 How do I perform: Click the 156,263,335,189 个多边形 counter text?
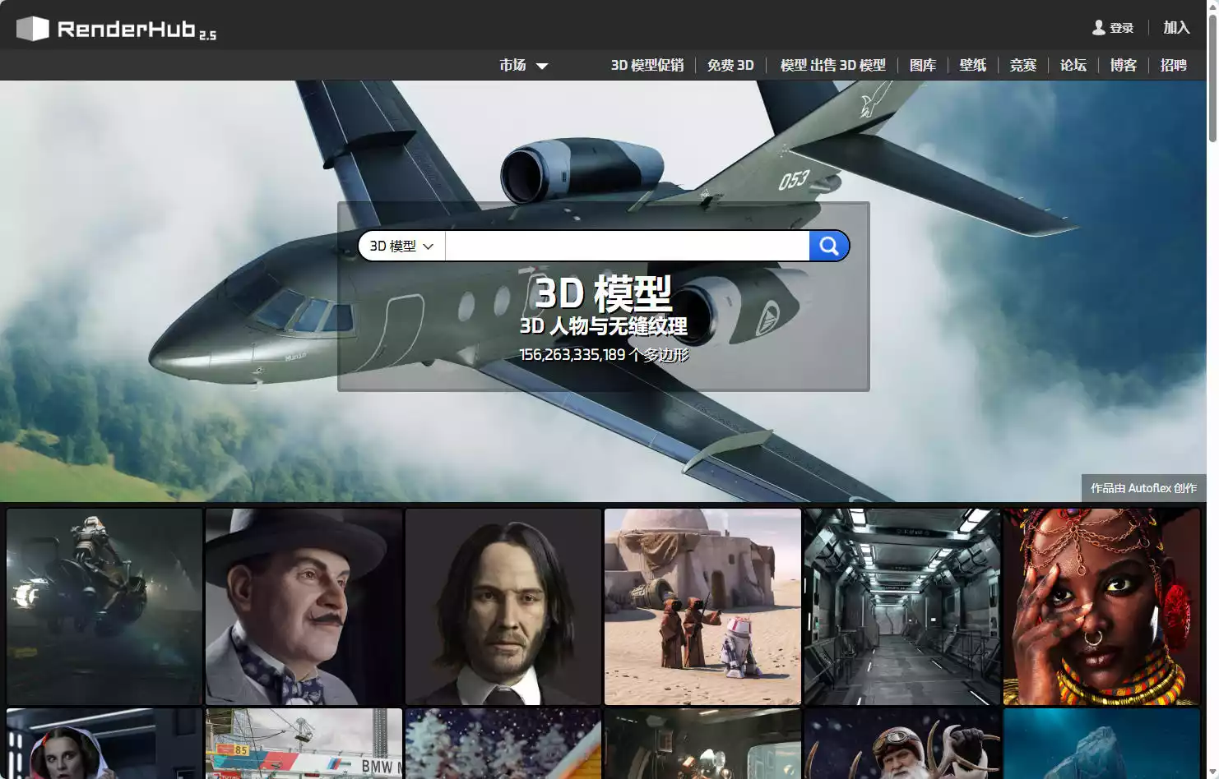pos(604,355)
